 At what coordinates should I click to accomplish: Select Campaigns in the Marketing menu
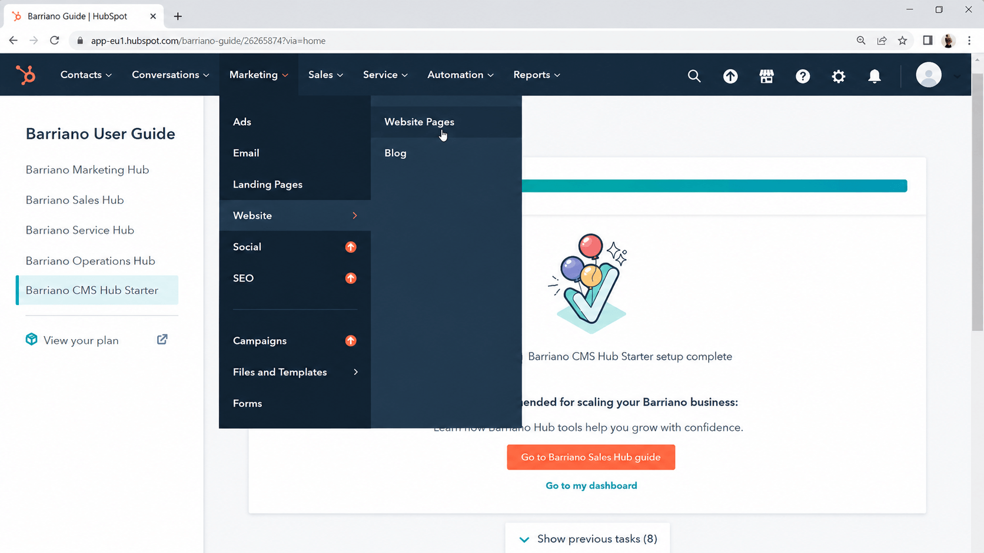pos(260,341)
